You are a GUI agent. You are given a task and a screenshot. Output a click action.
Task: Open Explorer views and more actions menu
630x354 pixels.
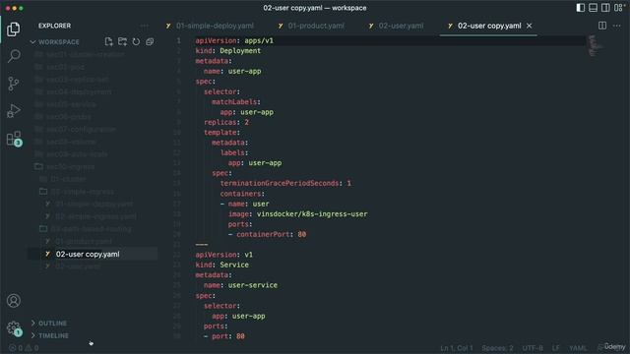pyautogui.click(x=145, y=26)
